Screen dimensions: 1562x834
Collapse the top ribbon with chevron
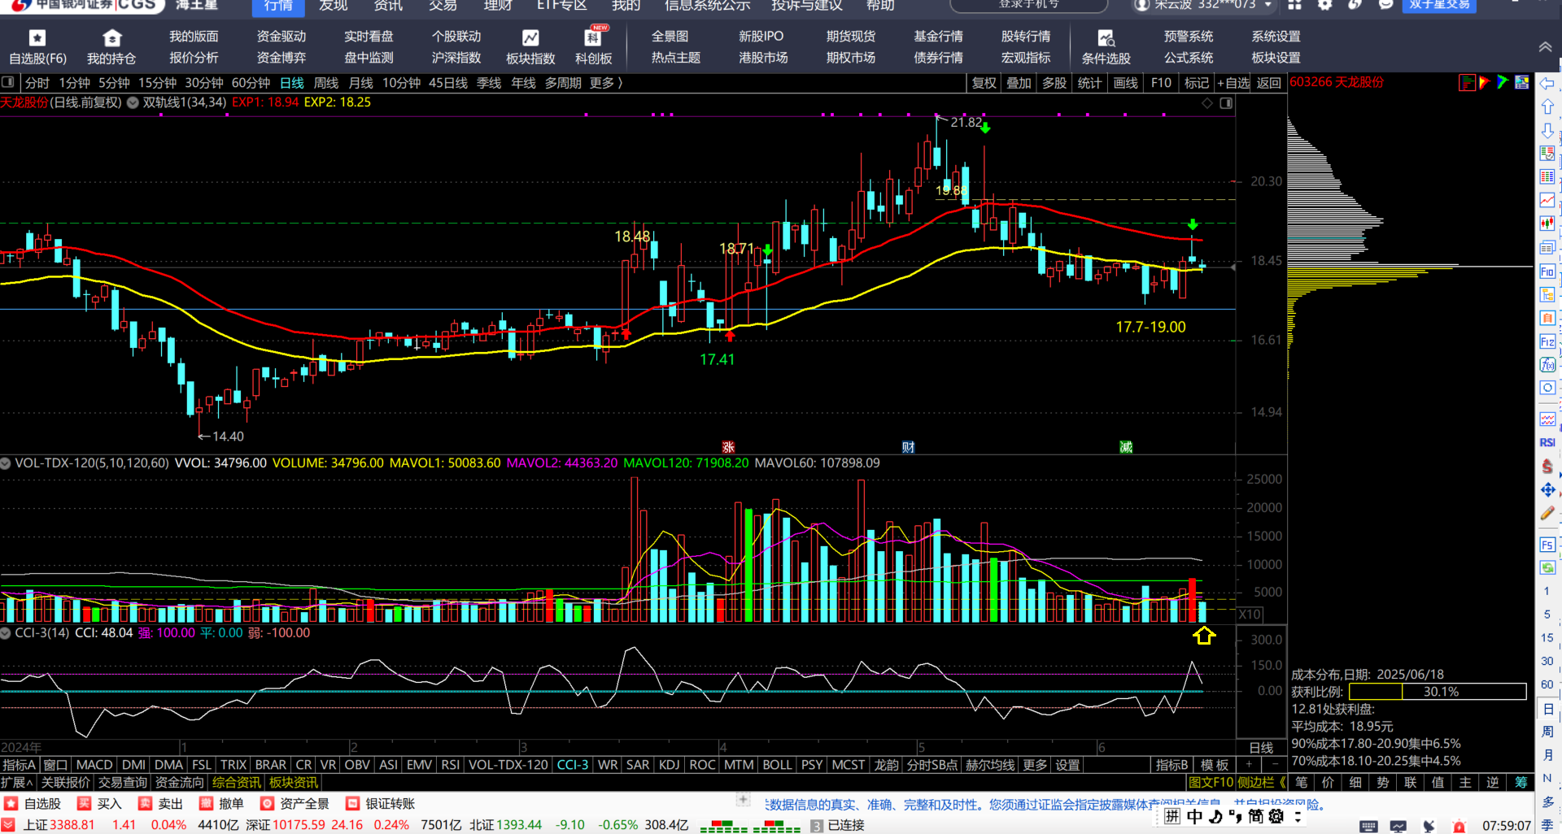[1545, 47]
